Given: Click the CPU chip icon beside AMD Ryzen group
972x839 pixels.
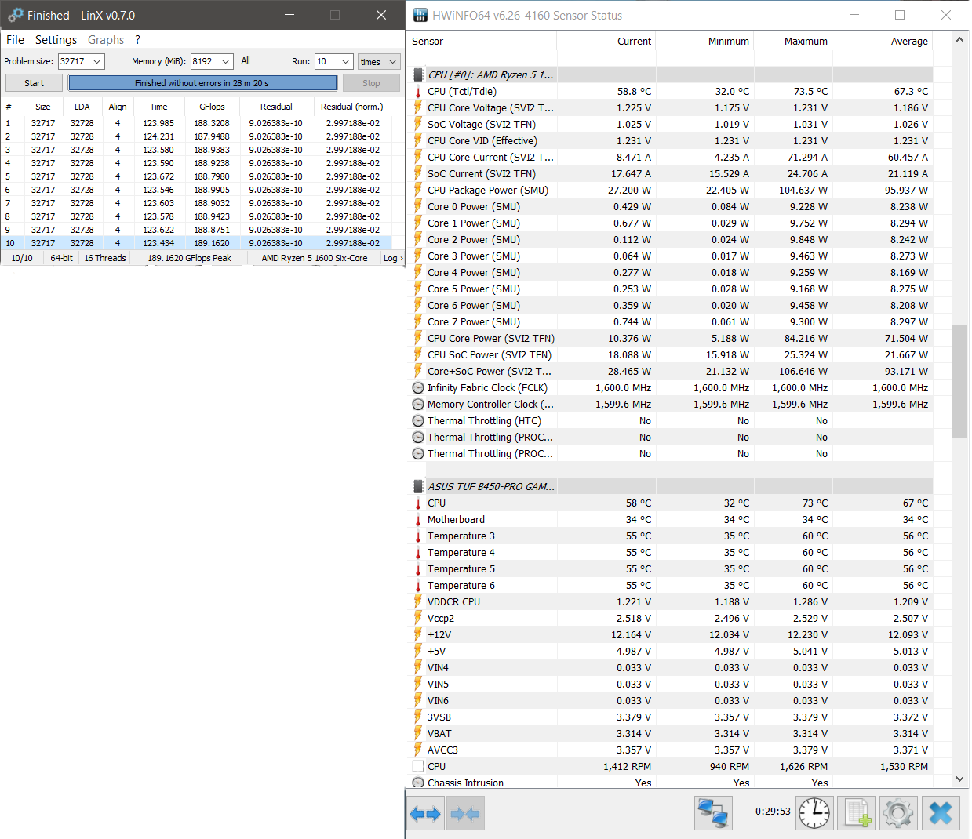Looking at the screenshot, I should [418, 75].
